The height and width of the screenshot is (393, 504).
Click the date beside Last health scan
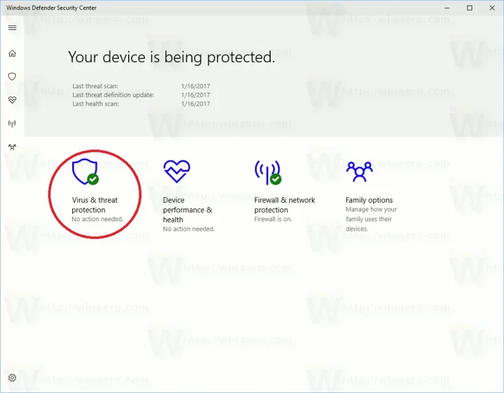click(195, 104)
